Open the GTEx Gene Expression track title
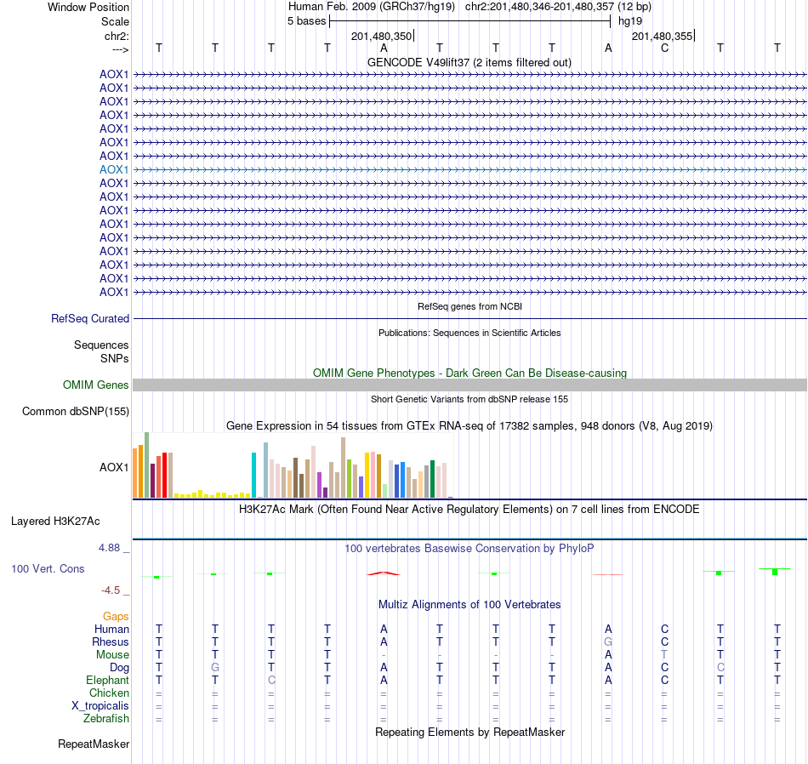 click(x=469, y=426)
